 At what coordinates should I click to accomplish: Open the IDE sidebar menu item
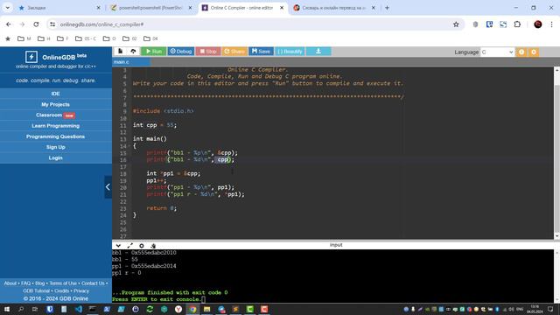point(56,94)
